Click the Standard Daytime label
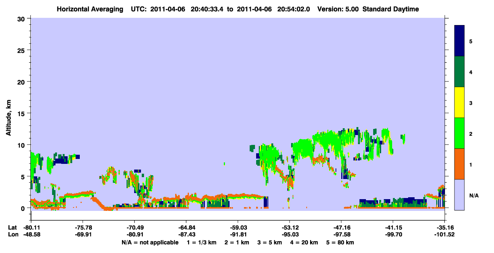494x253 pixels. pyautogui.click(x=391, y=9)
